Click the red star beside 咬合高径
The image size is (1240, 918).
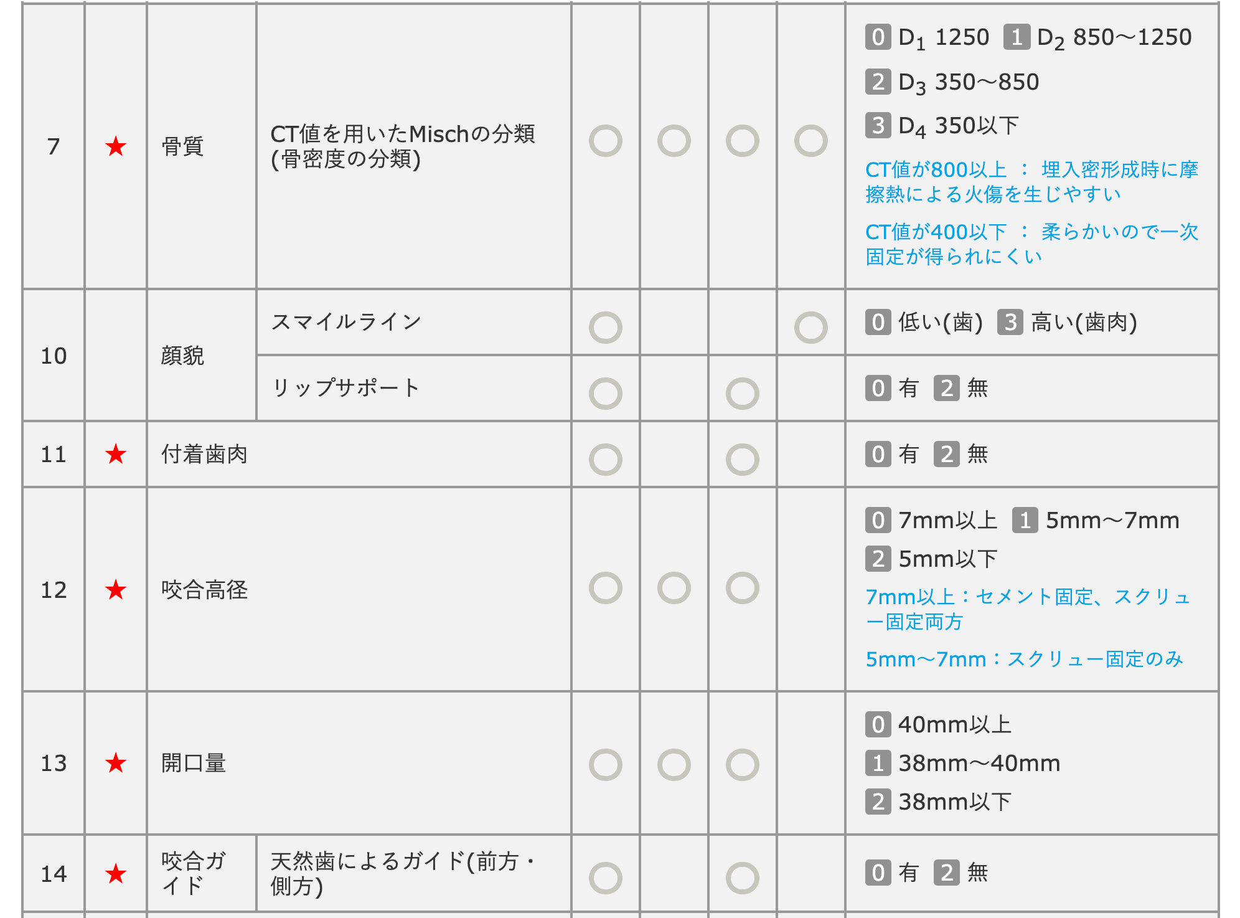(116, 590)
